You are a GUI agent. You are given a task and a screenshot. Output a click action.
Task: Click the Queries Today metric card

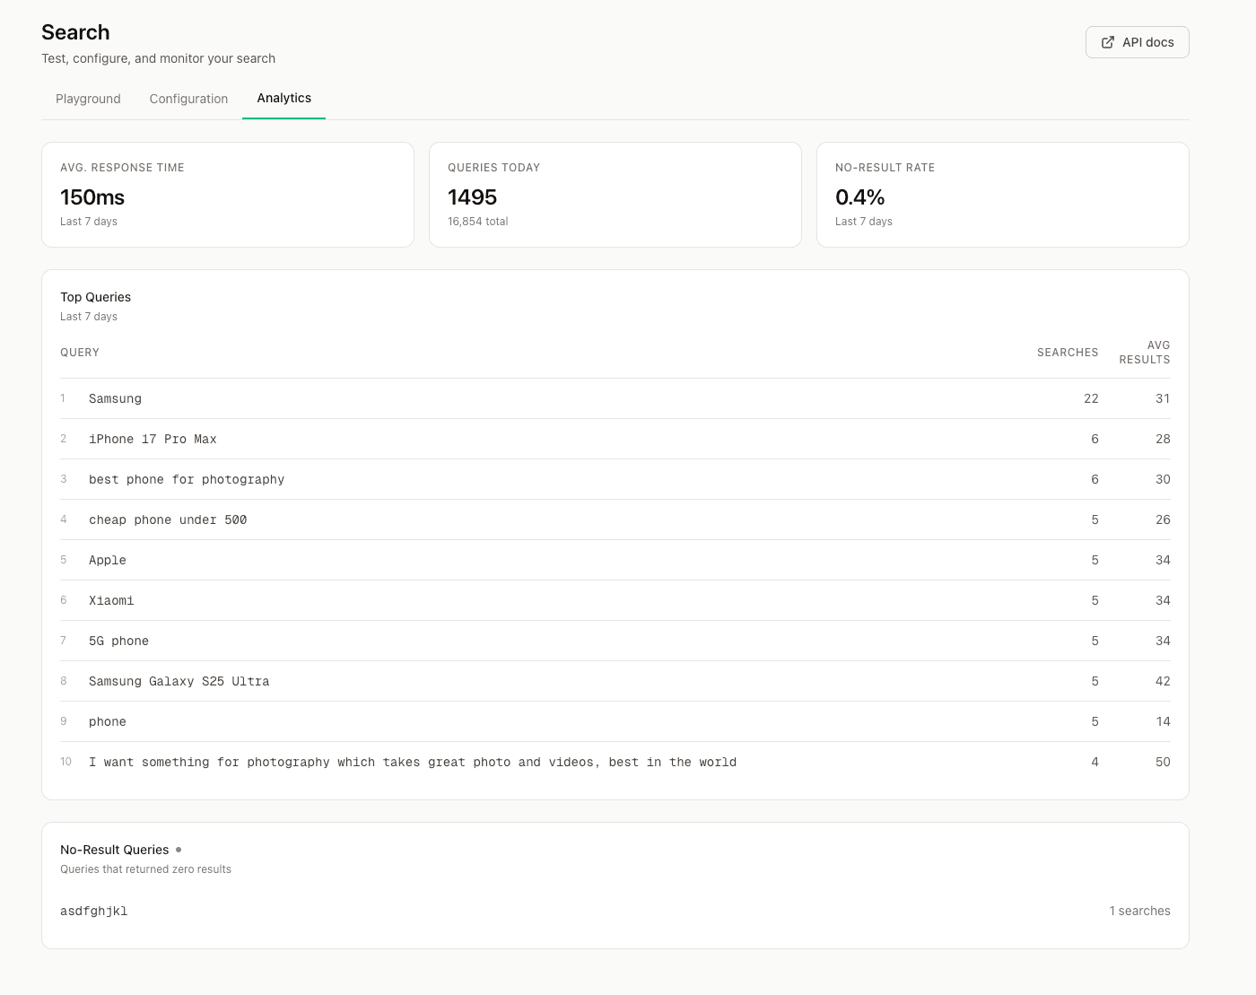615,194
